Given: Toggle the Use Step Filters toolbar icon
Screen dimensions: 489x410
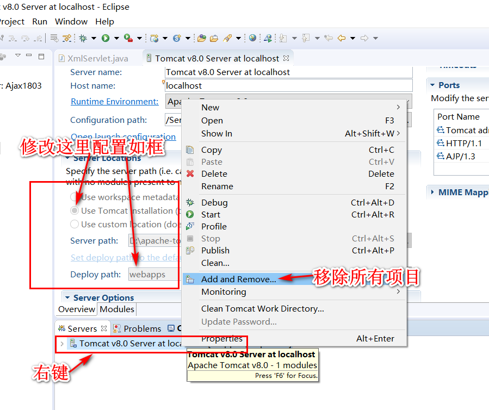Looking at the screenshot, I should (67, 39).
